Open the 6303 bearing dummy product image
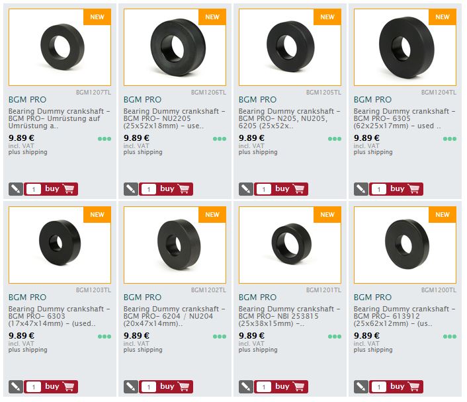The width and height of the screenshot is (467, 402). coord(60,245)
